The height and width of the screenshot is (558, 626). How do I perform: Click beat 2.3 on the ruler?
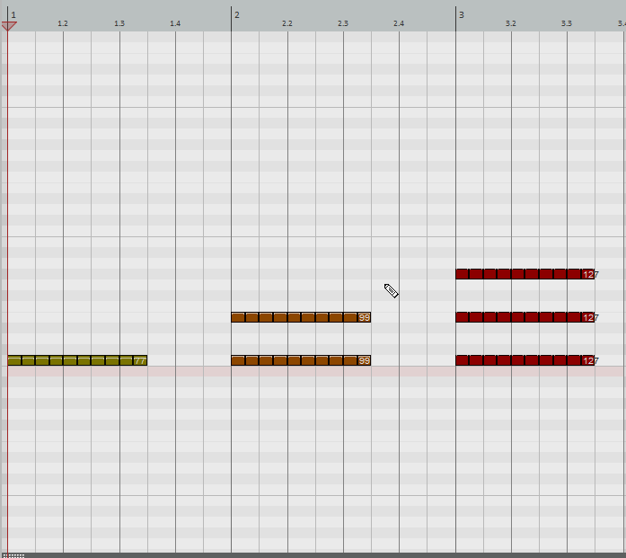point(343,23)
